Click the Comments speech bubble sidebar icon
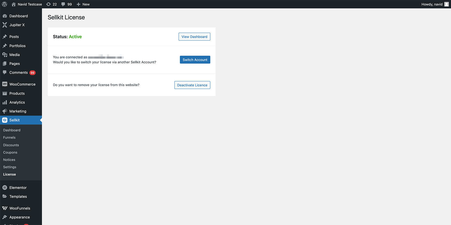 5,72
